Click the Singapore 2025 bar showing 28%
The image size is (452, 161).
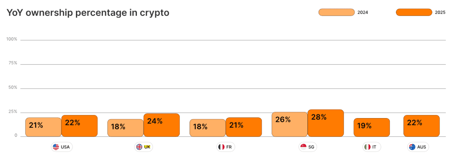coord(325,123)
